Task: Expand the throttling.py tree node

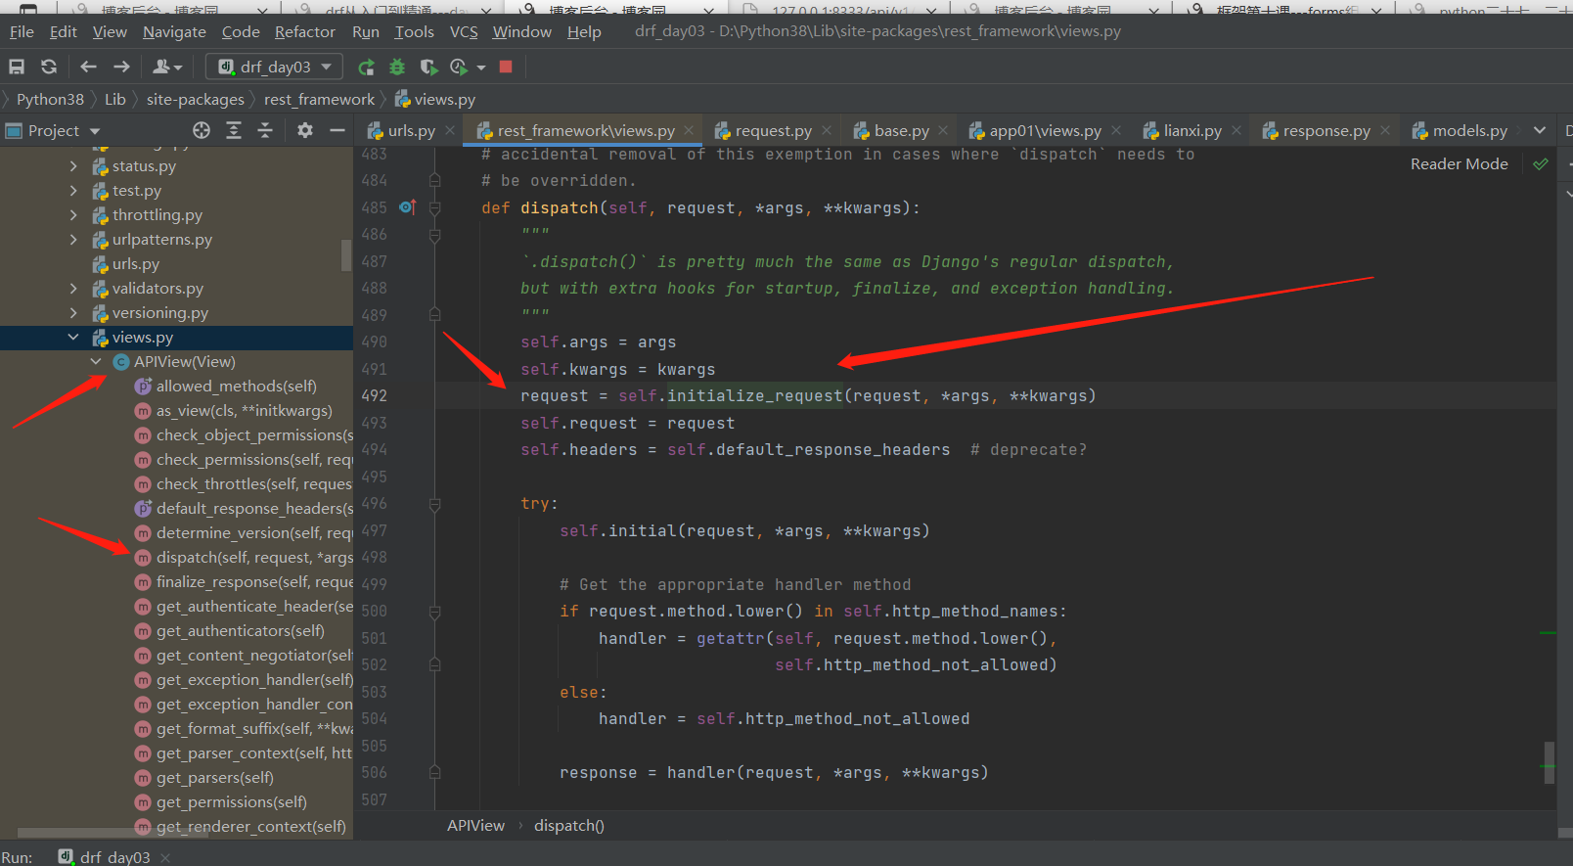Action: 73,215
